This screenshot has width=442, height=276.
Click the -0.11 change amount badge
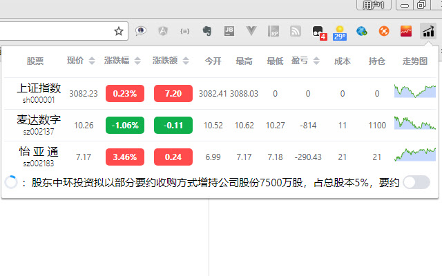173,126
